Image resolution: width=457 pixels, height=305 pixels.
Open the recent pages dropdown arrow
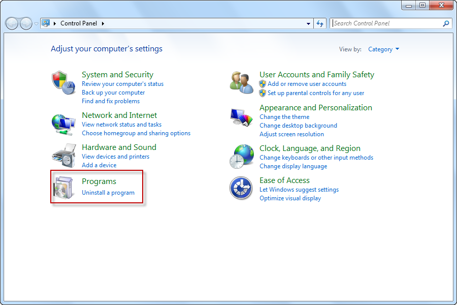coord(36,24)
